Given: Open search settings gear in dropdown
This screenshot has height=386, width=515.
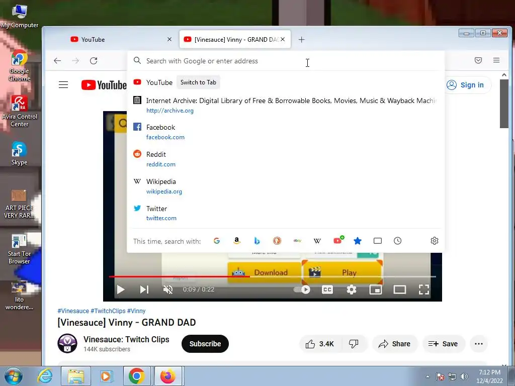Looking at the screenshot, I should tap(434, 241).
